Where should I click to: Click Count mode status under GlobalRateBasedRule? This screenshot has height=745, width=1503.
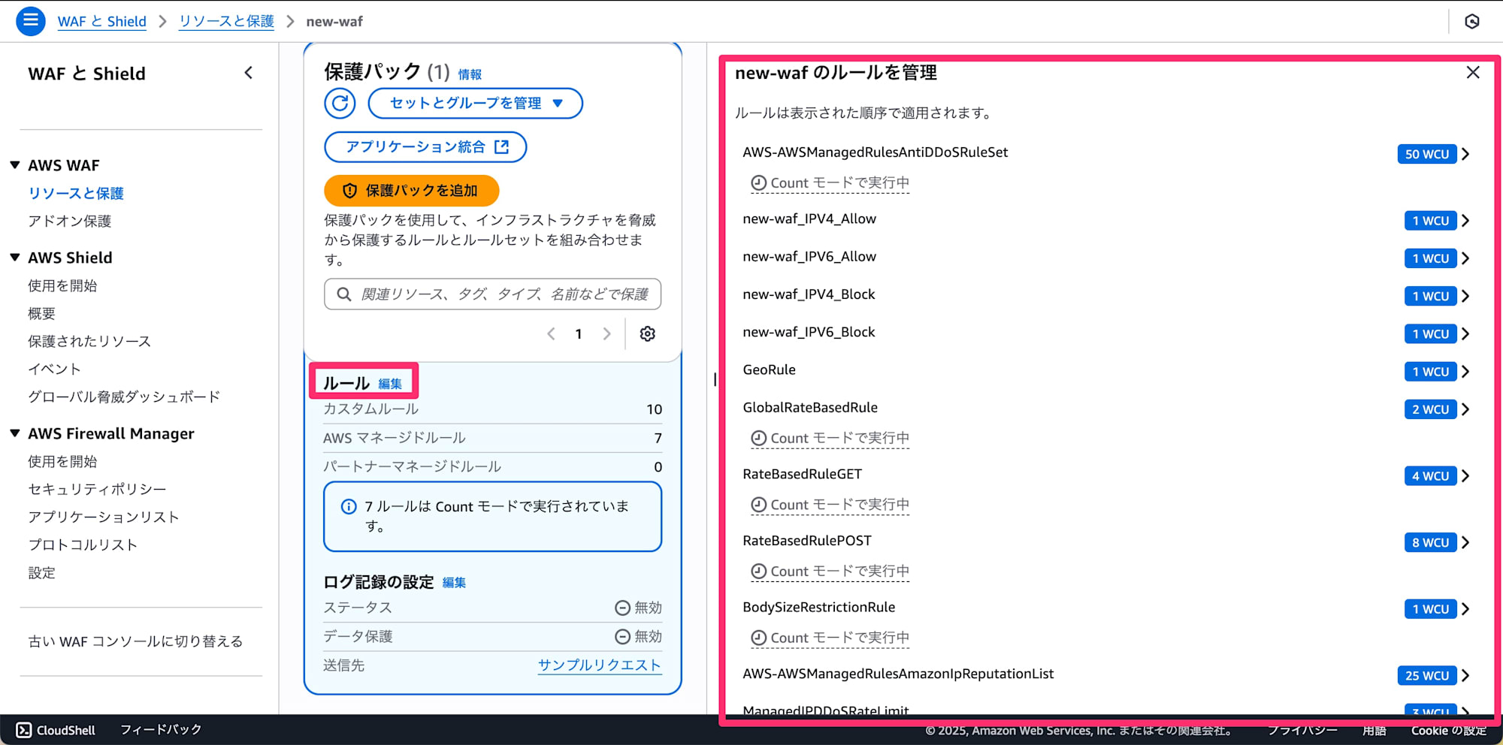[x=830, y=439]
